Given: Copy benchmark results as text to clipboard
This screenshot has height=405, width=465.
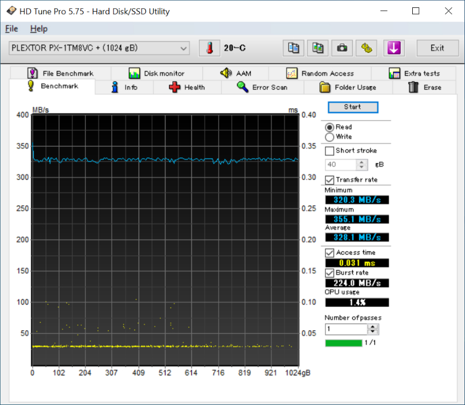Looking at the screenshot, I should pos(293,48).
